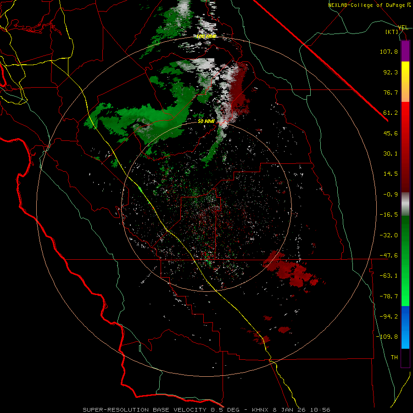
Task: Click the 107.8 legend value
Action: click(x=389, y=51)
